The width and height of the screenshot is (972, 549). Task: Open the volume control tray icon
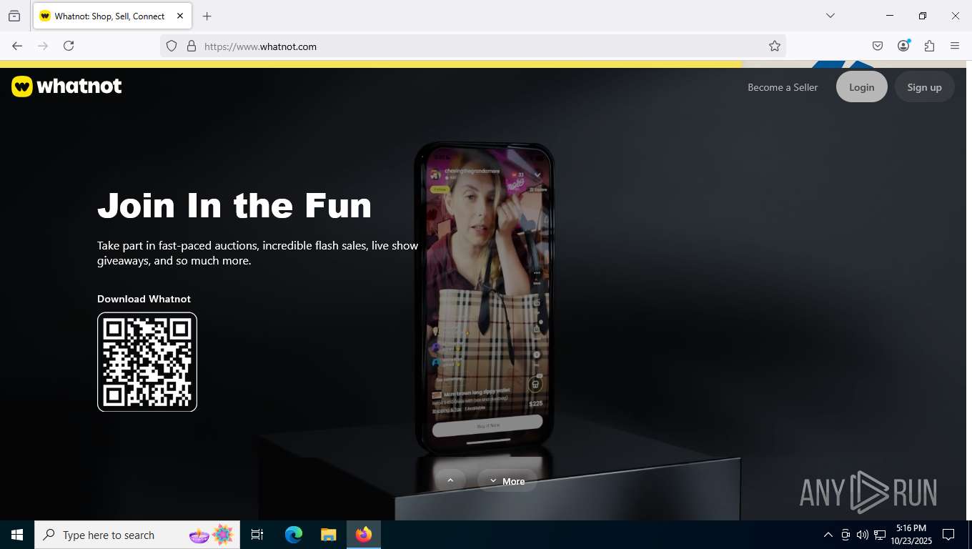coord(862,535)
